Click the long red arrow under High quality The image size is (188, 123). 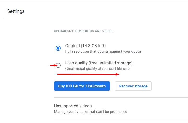click(88, 74)
